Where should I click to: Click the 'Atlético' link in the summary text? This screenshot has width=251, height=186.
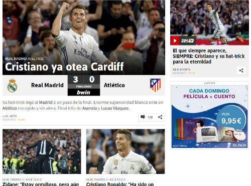pos(10,108)
